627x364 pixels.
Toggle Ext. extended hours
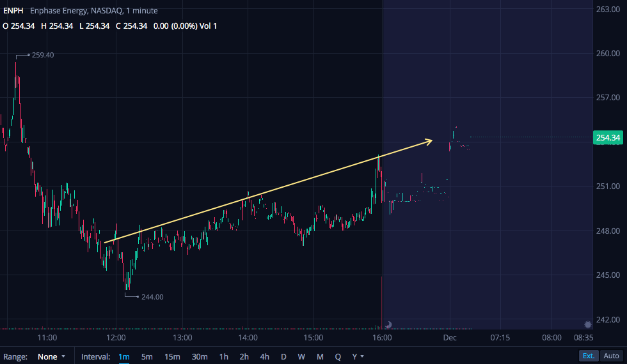coord(588,356)
